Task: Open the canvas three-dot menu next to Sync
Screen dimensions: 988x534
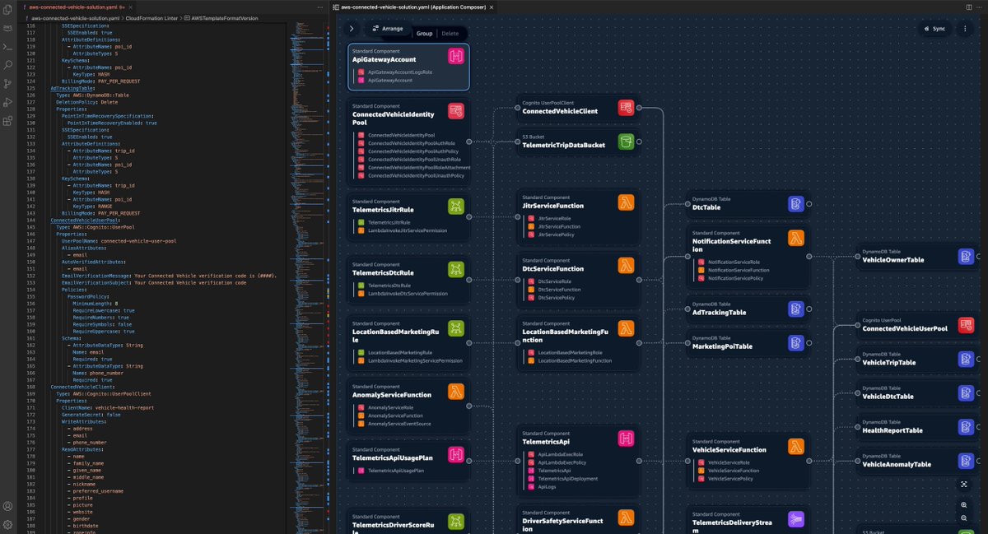Action: pos(965,28)
